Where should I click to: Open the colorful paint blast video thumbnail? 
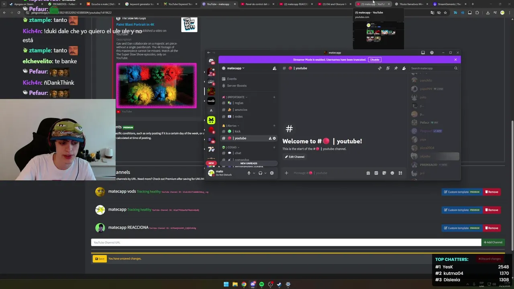[x=156, y=85]
